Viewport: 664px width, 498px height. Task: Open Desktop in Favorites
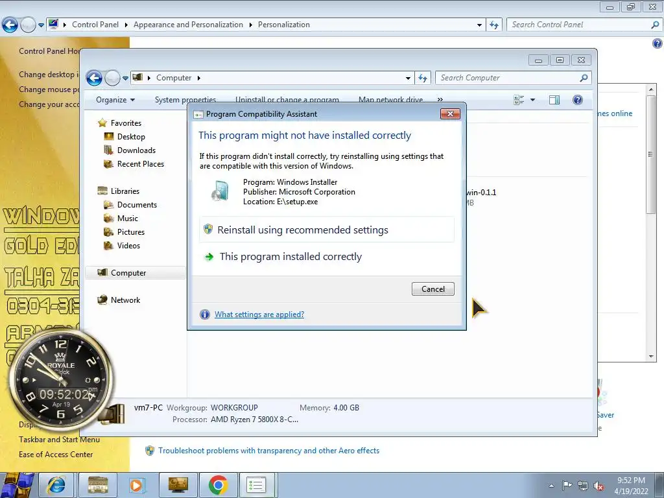pos(131,136)
